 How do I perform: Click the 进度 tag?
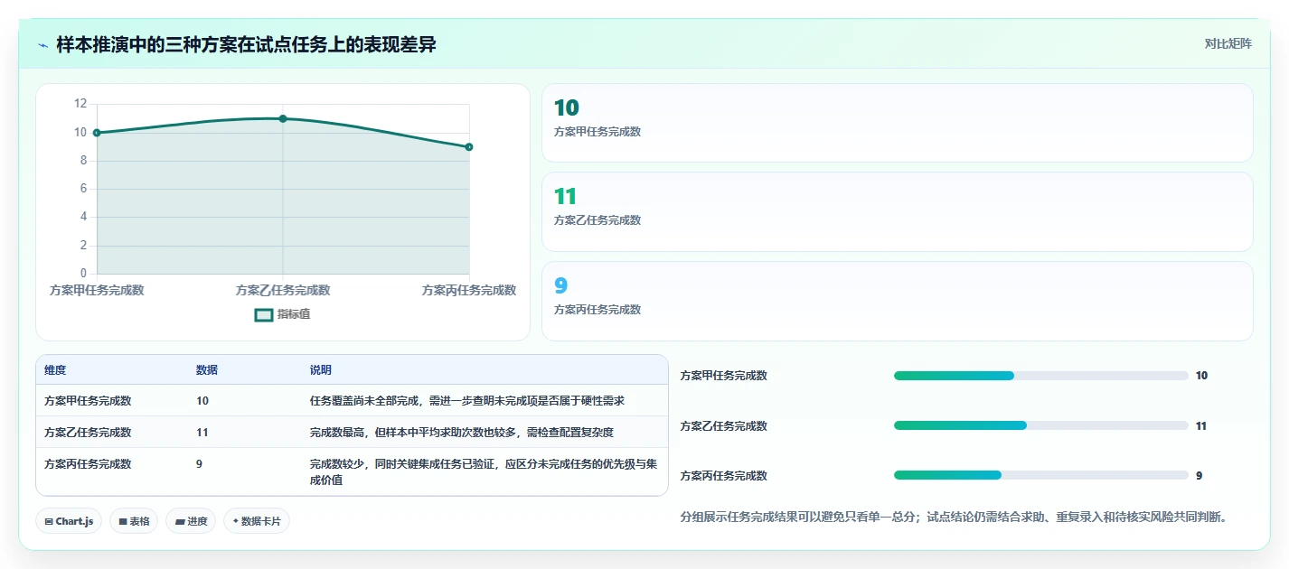click(x=191, y=521)
